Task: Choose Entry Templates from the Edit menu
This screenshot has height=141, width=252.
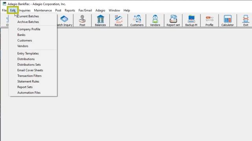Action: (33, 53)
